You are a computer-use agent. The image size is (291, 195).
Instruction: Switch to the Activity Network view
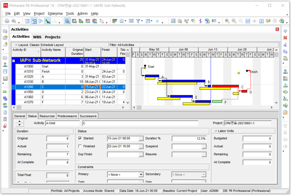(40, 21)
